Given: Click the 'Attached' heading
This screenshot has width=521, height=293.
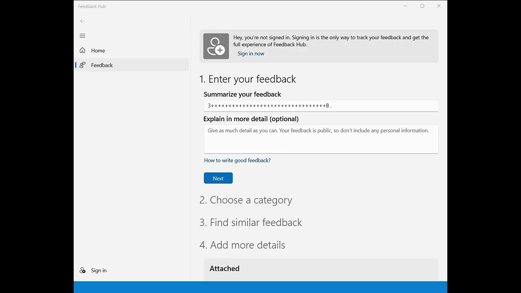Looking at the screenshot, I should click(224, 269).
